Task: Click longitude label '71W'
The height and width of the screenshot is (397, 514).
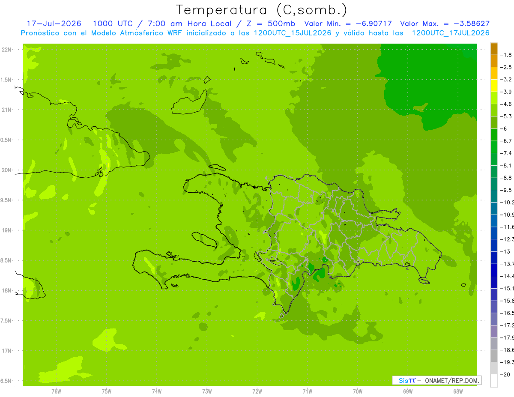Action: 307,391
